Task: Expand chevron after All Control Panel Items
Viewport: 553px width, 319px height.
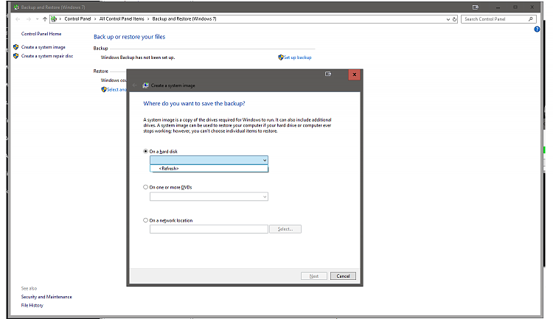Action: pyautogui.click(x=148, y=19)
